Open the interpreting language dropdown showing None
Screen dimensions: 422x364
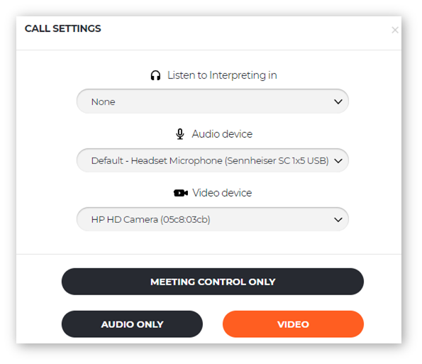point(213,101)
